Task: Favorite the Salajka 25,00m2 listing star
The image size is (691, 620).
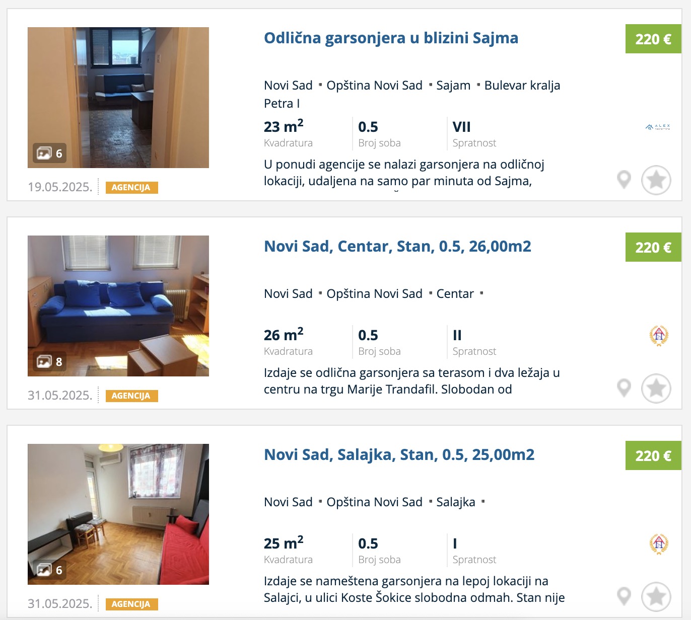Action: [656, 596]
